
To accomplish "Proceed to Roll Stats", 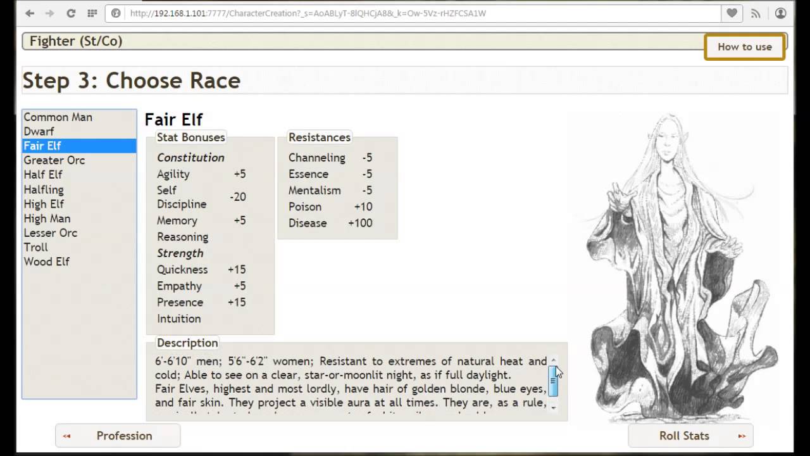I will tap(690, 436).
